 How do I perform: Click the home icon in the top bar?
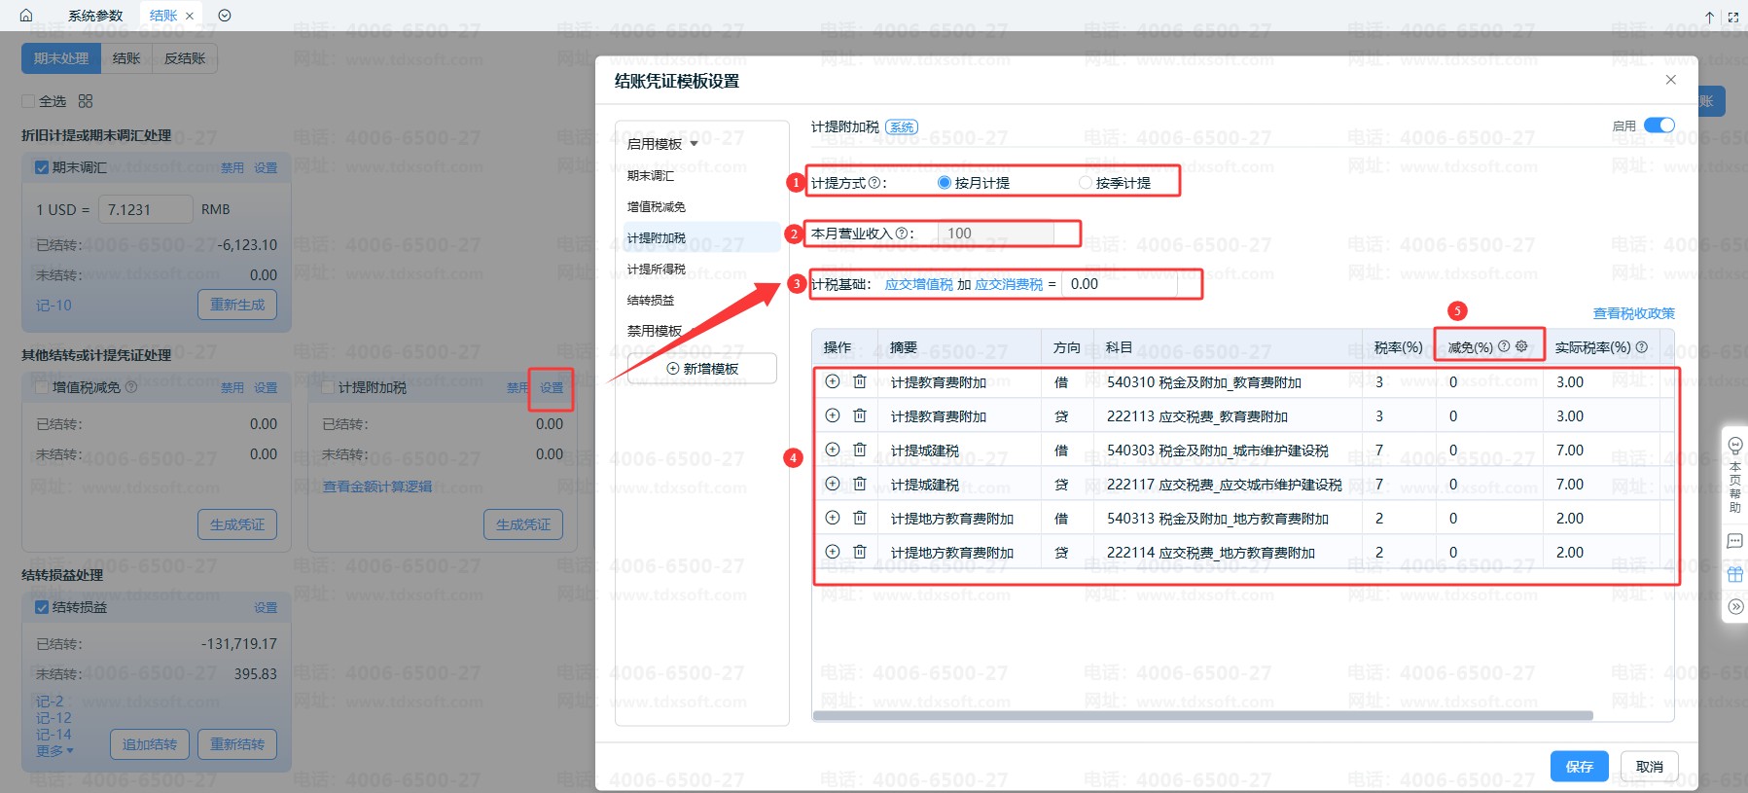(26, 16)
